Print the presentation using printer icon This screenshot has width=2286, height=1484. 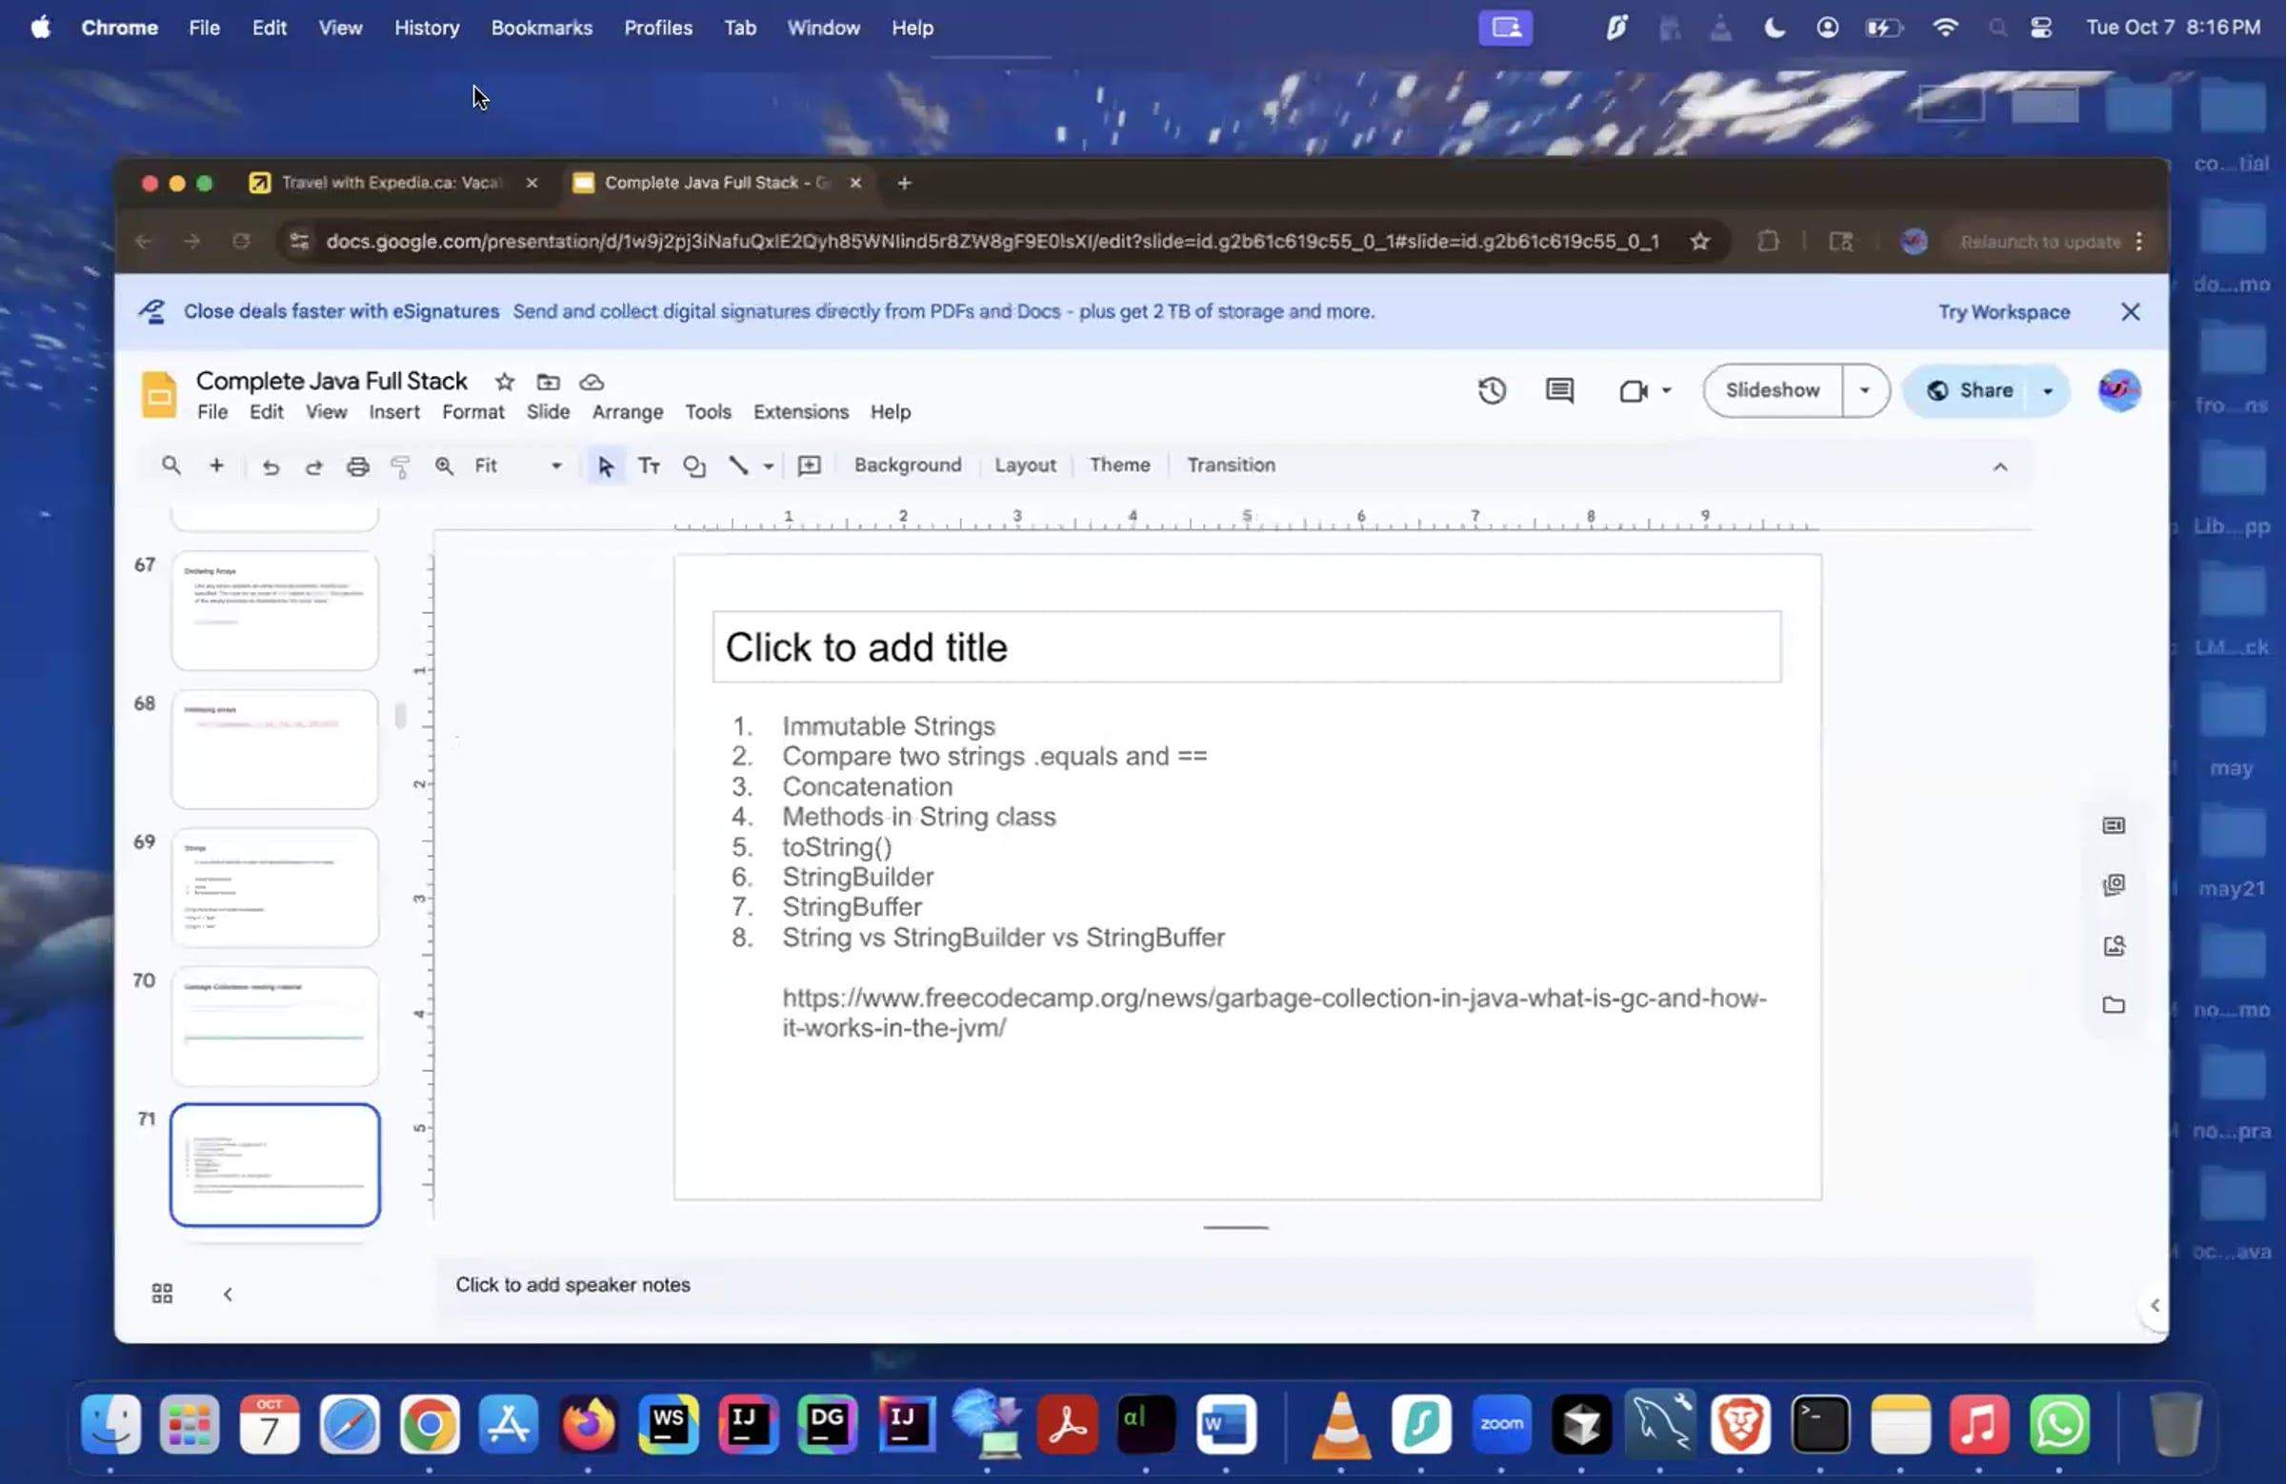[x=357, y=466]
